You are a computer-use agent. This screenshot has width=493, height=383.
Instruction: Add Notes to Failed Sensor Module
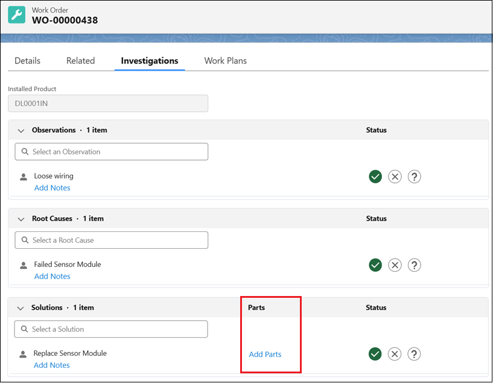pyautogui.click(x=52, y=276)
